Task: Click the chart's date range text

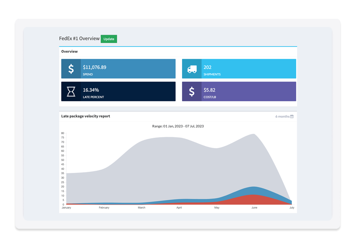Action: pos(178,126)
